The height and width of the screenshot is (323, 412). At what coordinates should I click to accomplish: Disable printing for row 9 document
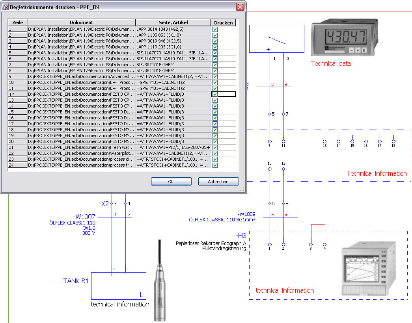click(x=215, y=76)
